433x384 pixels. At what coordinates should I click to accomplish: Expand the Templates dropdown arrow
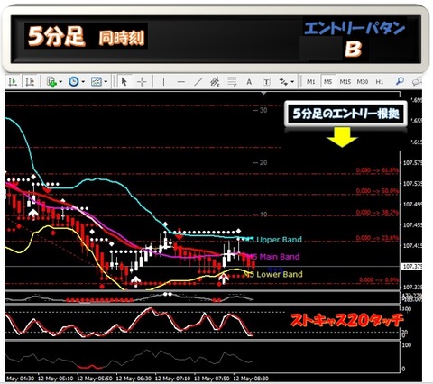[106, 82]
